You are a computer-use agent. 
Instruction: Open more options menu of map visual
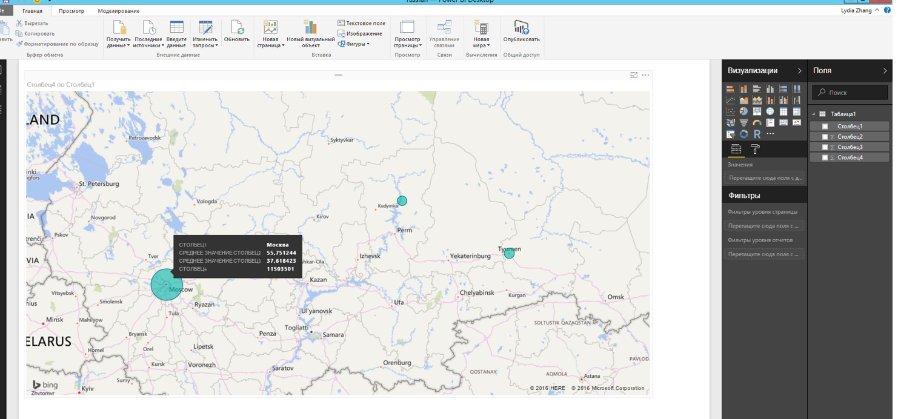645,75
